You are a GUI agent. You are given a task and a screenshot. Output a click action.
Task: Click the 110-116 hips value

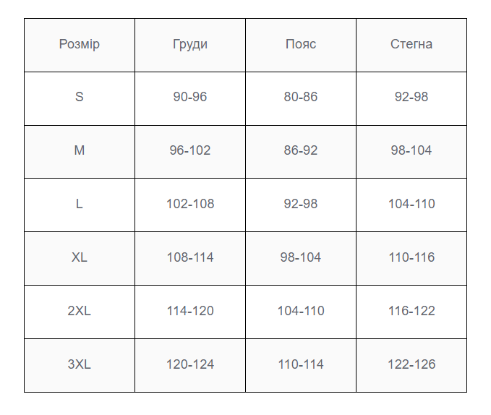tap(411, 257)
